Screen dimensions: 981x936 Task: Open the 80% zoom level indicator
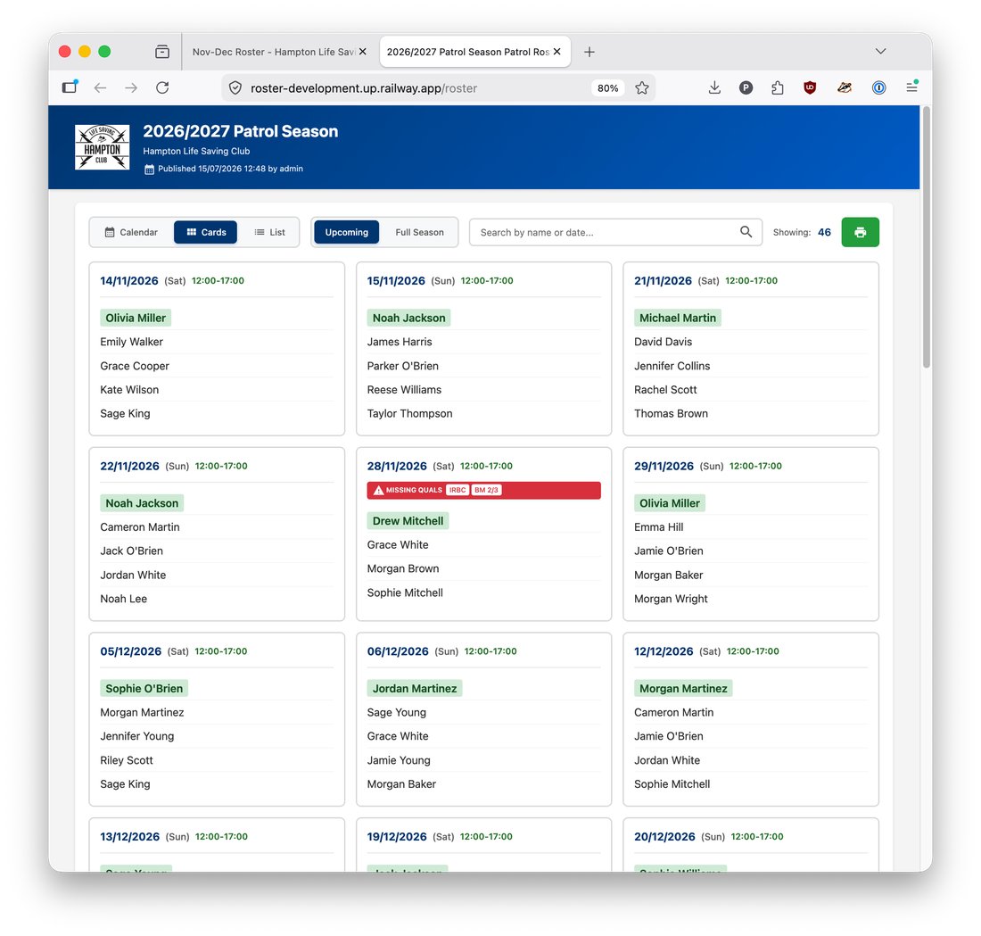(x=607, y=88)
